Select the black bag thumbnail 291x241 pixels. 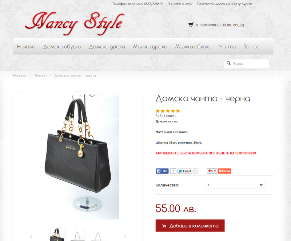tap(57, 234)
